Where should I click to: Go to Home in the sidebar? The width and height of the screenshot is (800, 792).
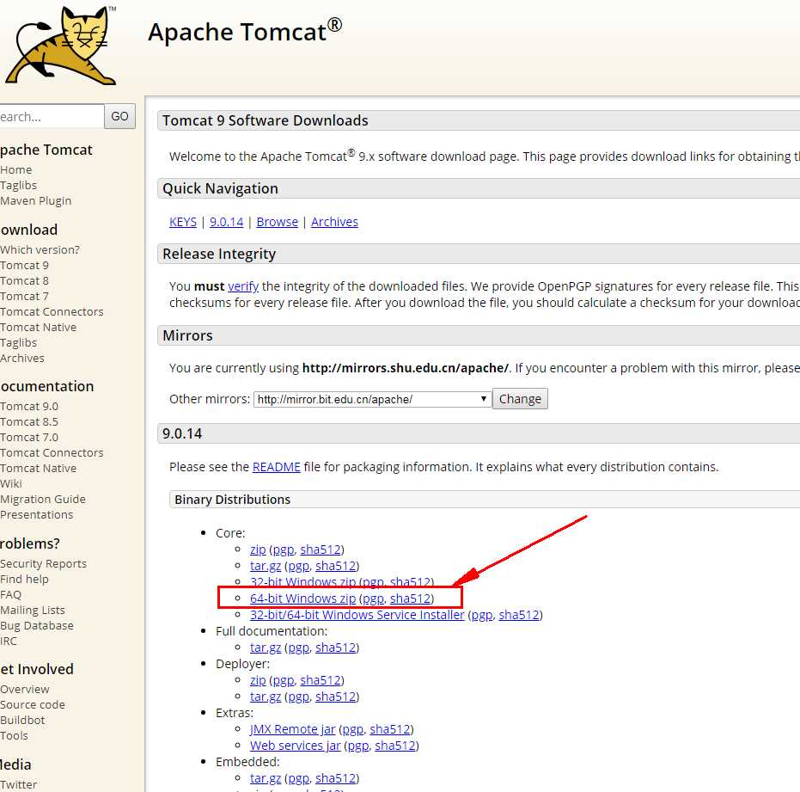click(x=15, y=170)
